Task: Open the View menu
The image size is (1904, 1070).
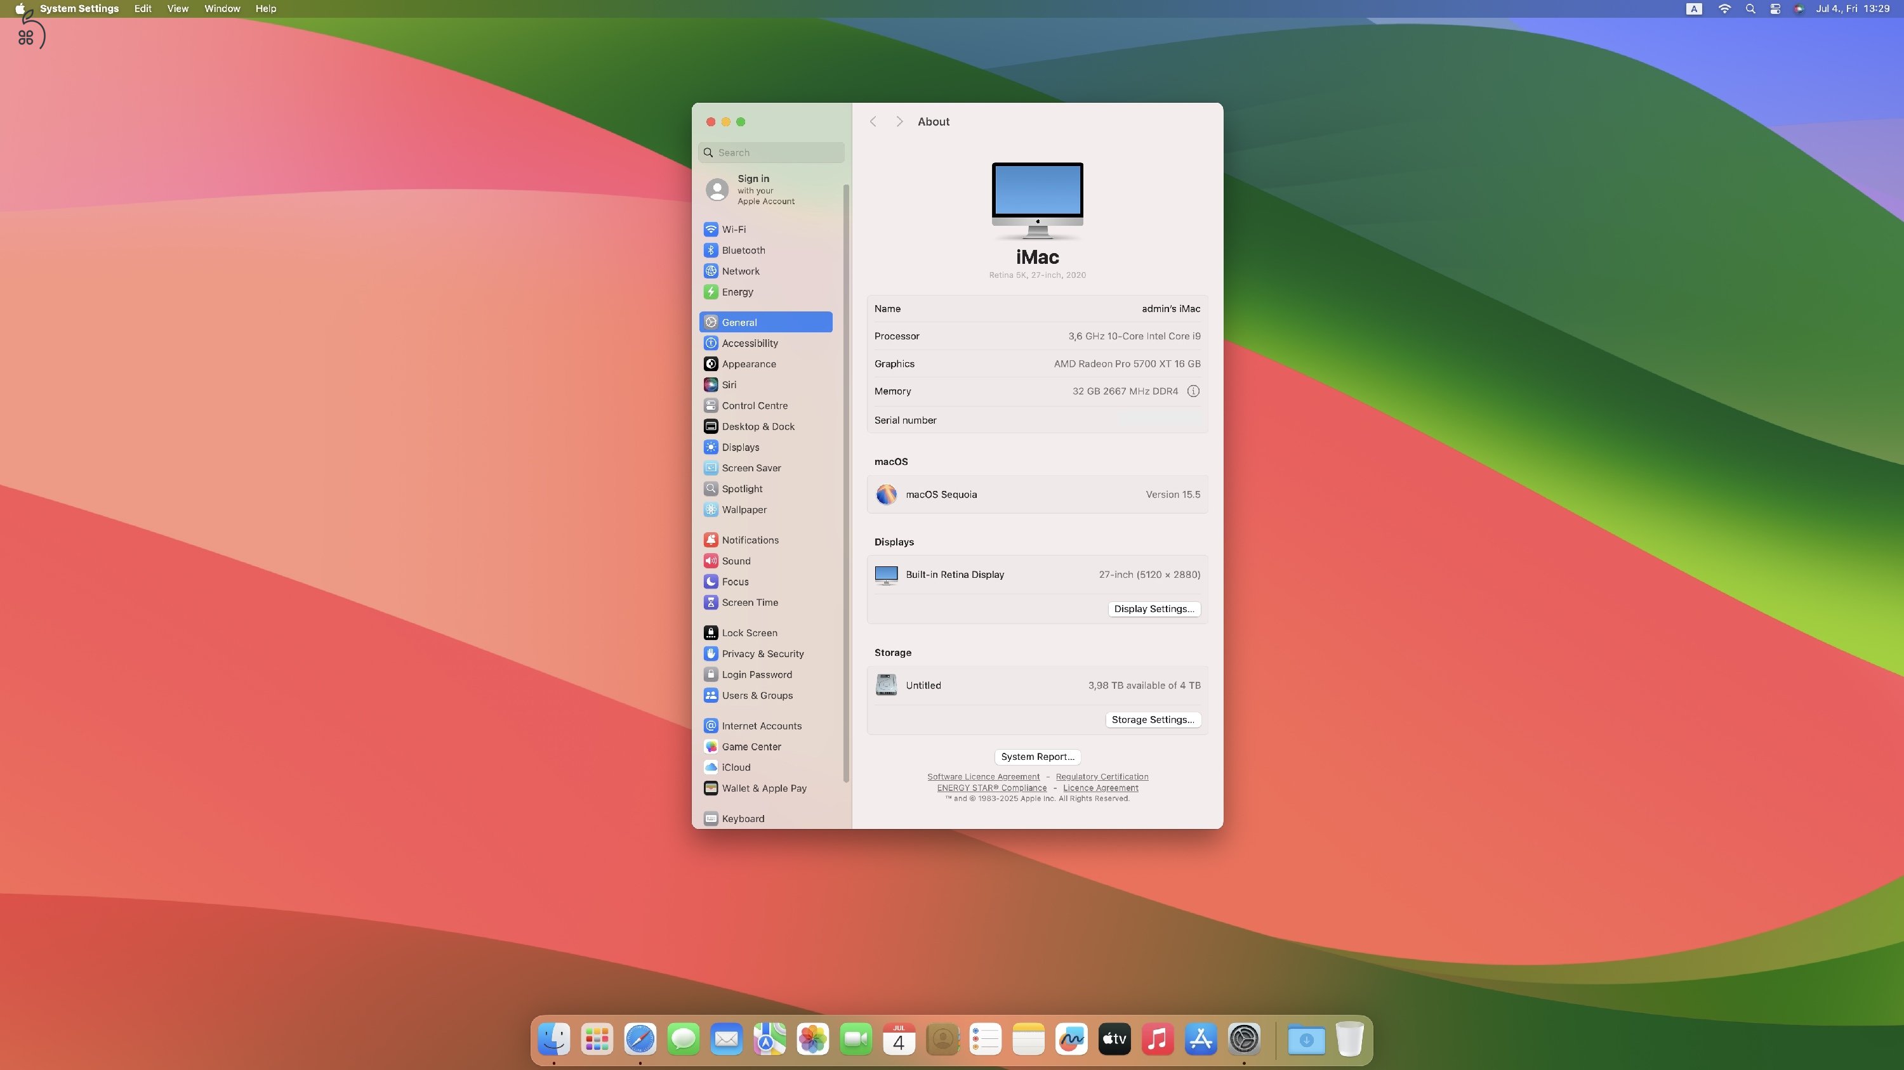Action: [178, 9]
